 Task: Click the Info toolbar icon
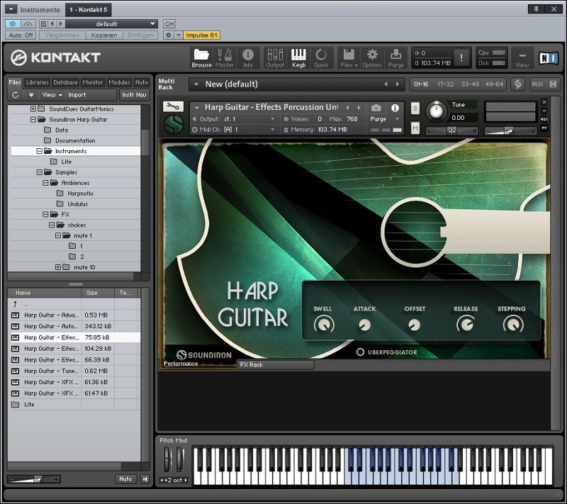pyautogui.click(x=247, y=58)
